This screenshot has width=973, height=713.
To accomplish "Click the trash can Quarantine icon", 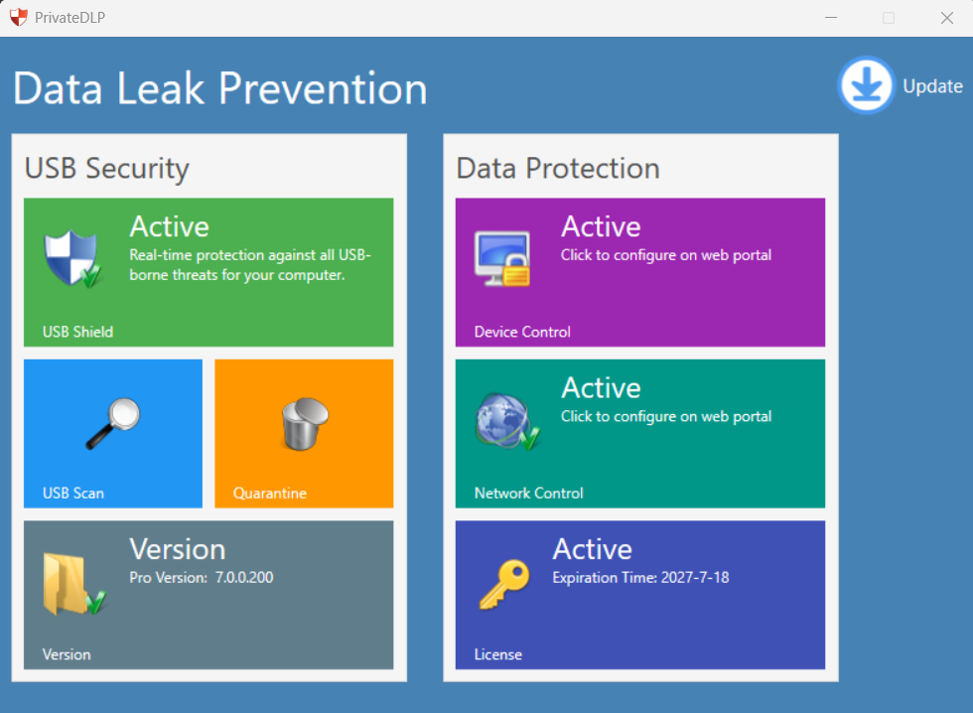I will (x=305, y=424).
